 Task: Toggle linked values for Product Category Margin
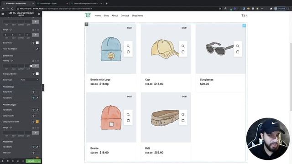tap(36, 133)
